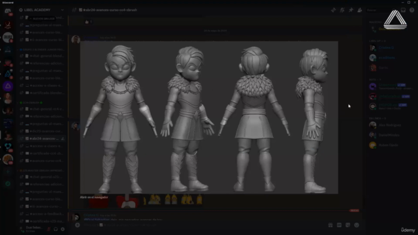
Task: Toggle channel notification mute bell icon
Action: pyautogui.click(x=342, y=10)
